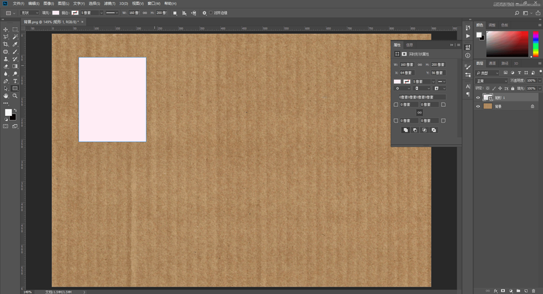Select the Gradient tool

pyautogui.click(x=15, y=66)
